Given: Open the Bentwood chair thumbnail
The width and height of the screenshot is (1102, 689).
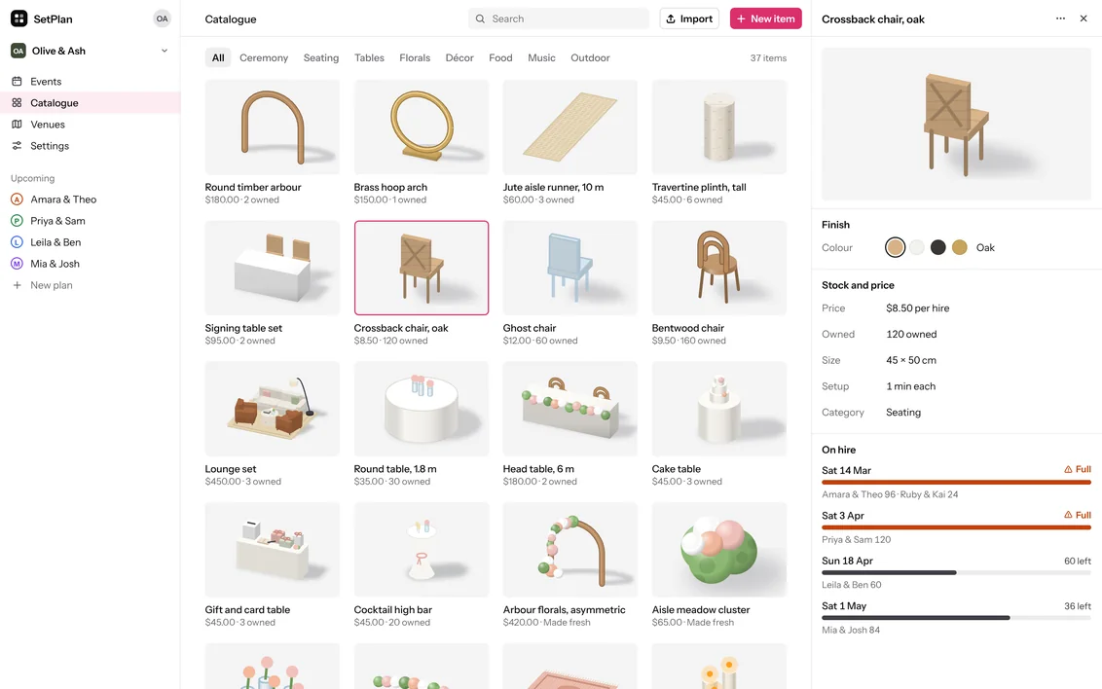Looking at the screenshot, I should click(719, 268).
